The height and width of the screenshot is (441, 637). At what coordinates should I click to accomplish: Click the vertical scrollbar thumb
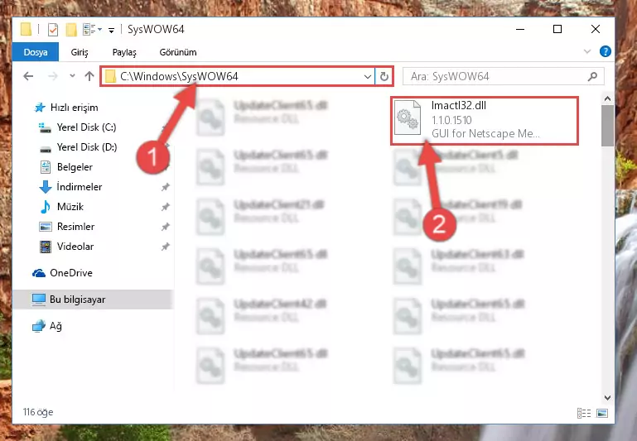(607, 126)
